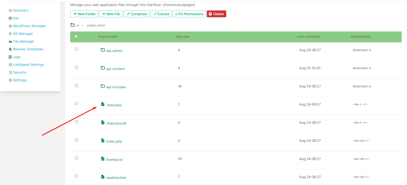
Task: Click public_html in the breadcrumb
Action: (x=96, y=25)
